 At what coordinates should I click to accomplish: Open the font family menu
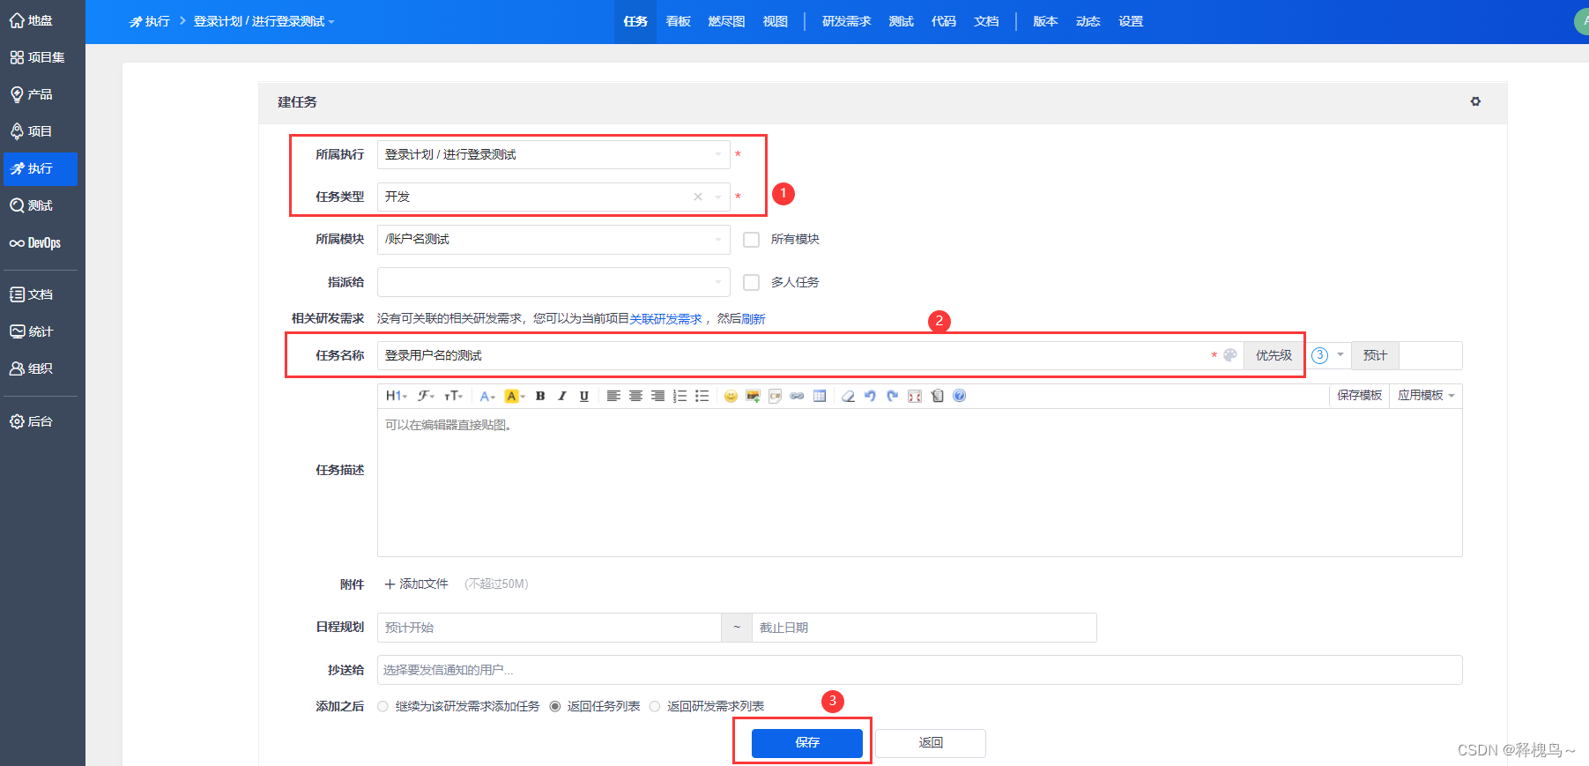pyautogui.click(x=426, y=396)
